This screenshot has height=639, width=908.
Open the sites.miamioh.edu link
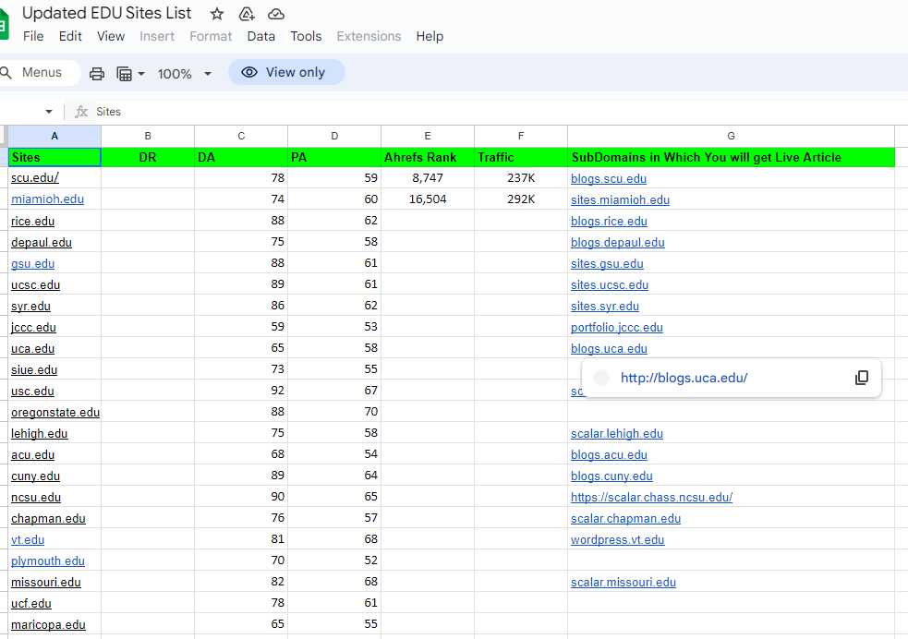(620, 200)
